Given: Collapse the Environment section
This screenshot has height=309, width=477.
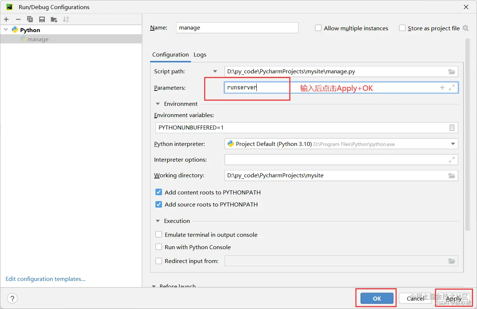Looking at the screenshot, I should coord(158,104).
